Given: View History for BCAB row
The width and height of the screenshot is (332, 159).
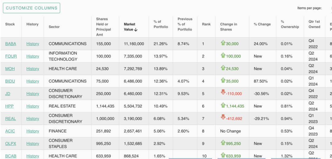Looking at the screenshot, I should [33, 156].
